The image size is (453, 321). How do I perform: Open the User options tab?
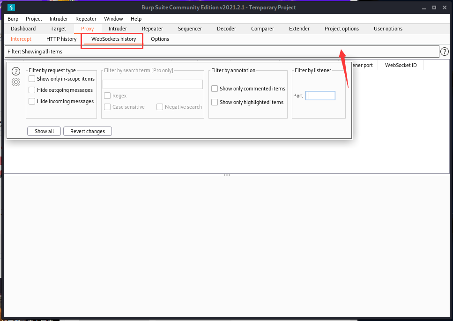tap(388, 29)
